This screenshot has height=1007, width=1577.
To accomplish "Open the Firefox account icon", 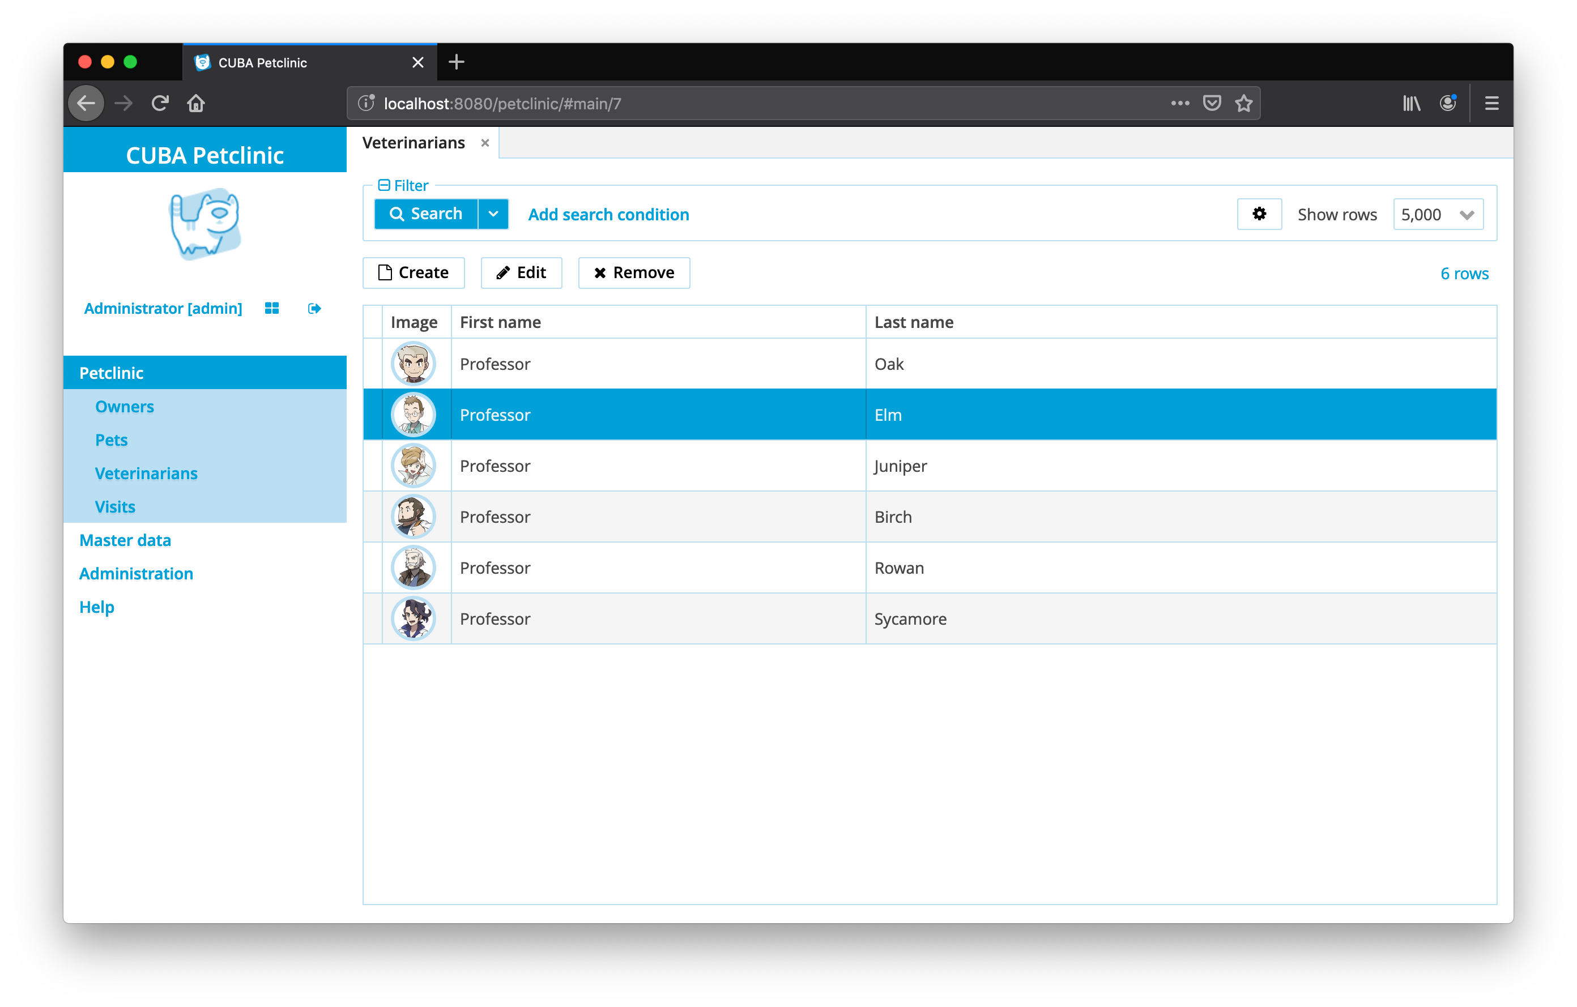I will pyautogui.click(x=1448, y=103).
